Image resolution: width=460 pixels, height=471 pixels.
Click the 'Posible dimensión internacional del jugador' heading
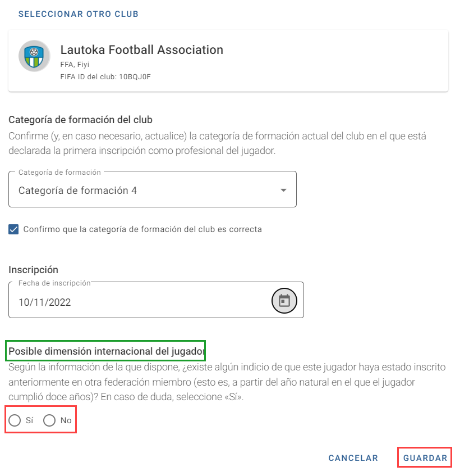(107, 351)
